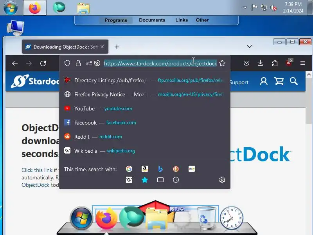Open the Save to Pocket icon
313x235 pixels.
click(246, 63)
